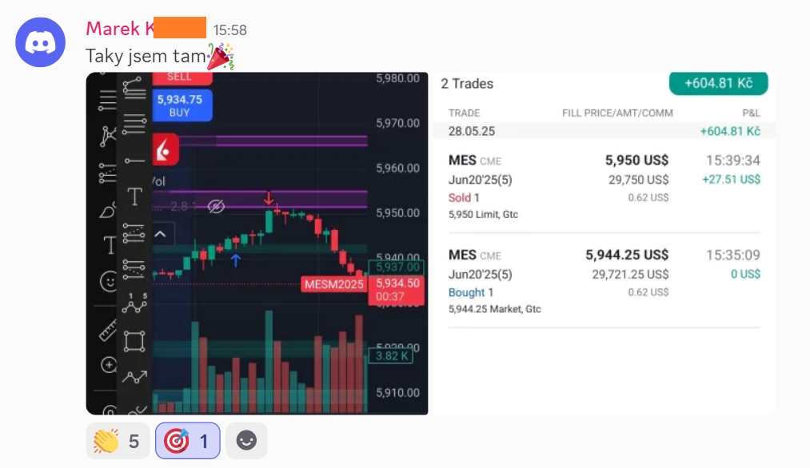Click the Discord avatar icon
The height and width of the screenshot is (468, 810).
pos(40,42)
